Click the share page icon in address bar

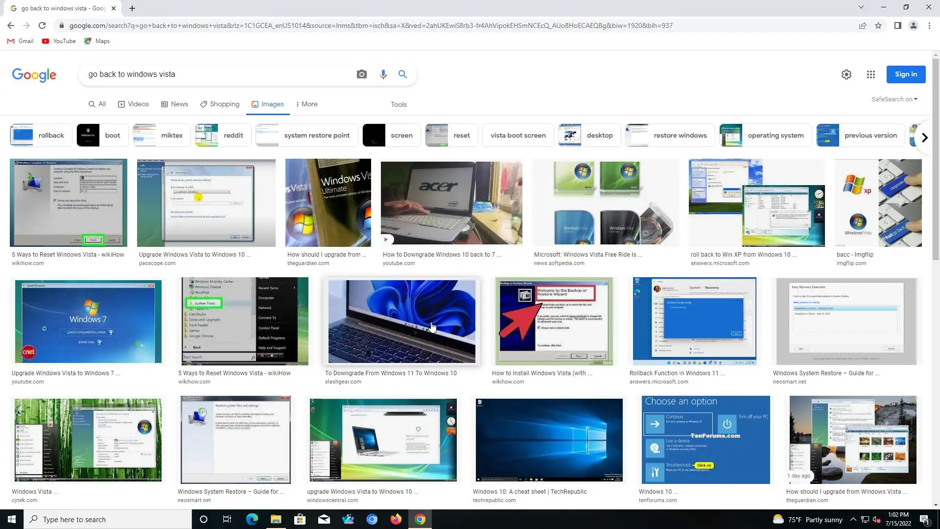coord(862,25)
